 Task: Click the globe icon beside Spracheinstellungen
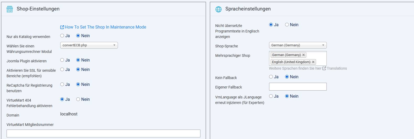point(218,9)
